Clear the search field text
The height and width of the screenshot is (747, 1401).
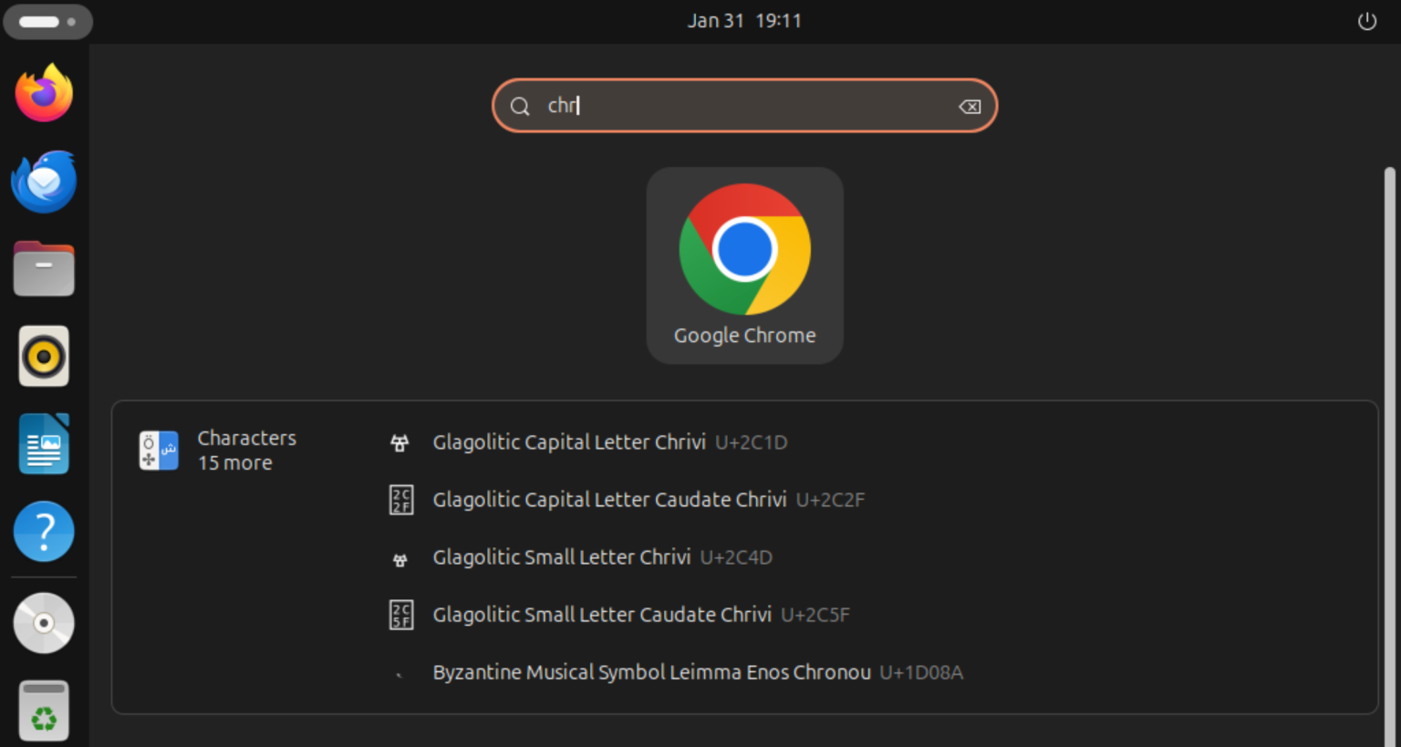(x=970, y=106)
